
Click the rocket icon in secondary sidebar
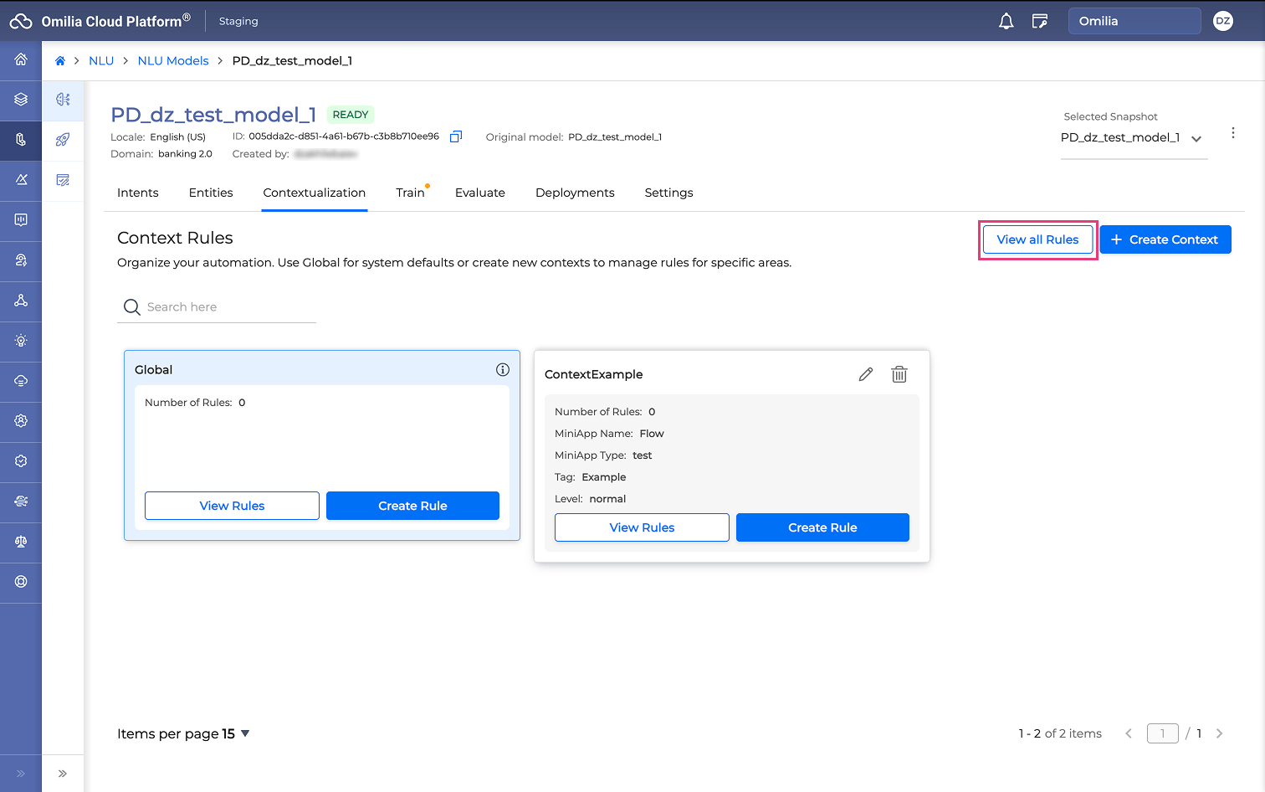pyautogui.click(x=63, y=140)
